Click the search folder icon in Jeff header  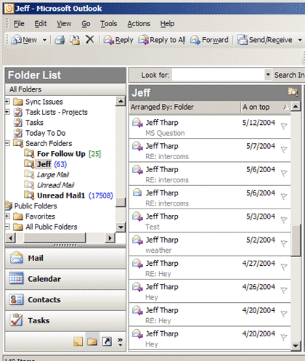click(x=293, y=92)
